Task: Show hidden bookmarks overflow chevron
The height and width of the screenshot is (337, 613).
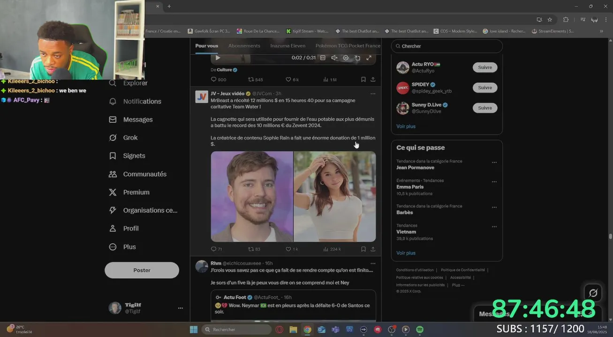Action: [x=601, y=31]
